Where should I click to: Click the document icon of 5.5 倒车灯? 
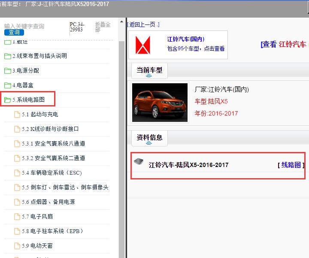click(x=17, y=188)
